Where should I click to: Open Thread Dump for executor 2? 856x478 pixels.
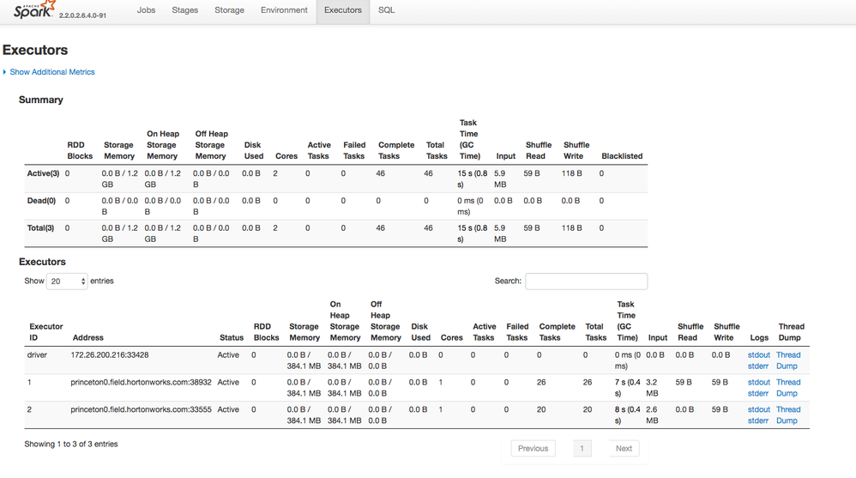787,415
